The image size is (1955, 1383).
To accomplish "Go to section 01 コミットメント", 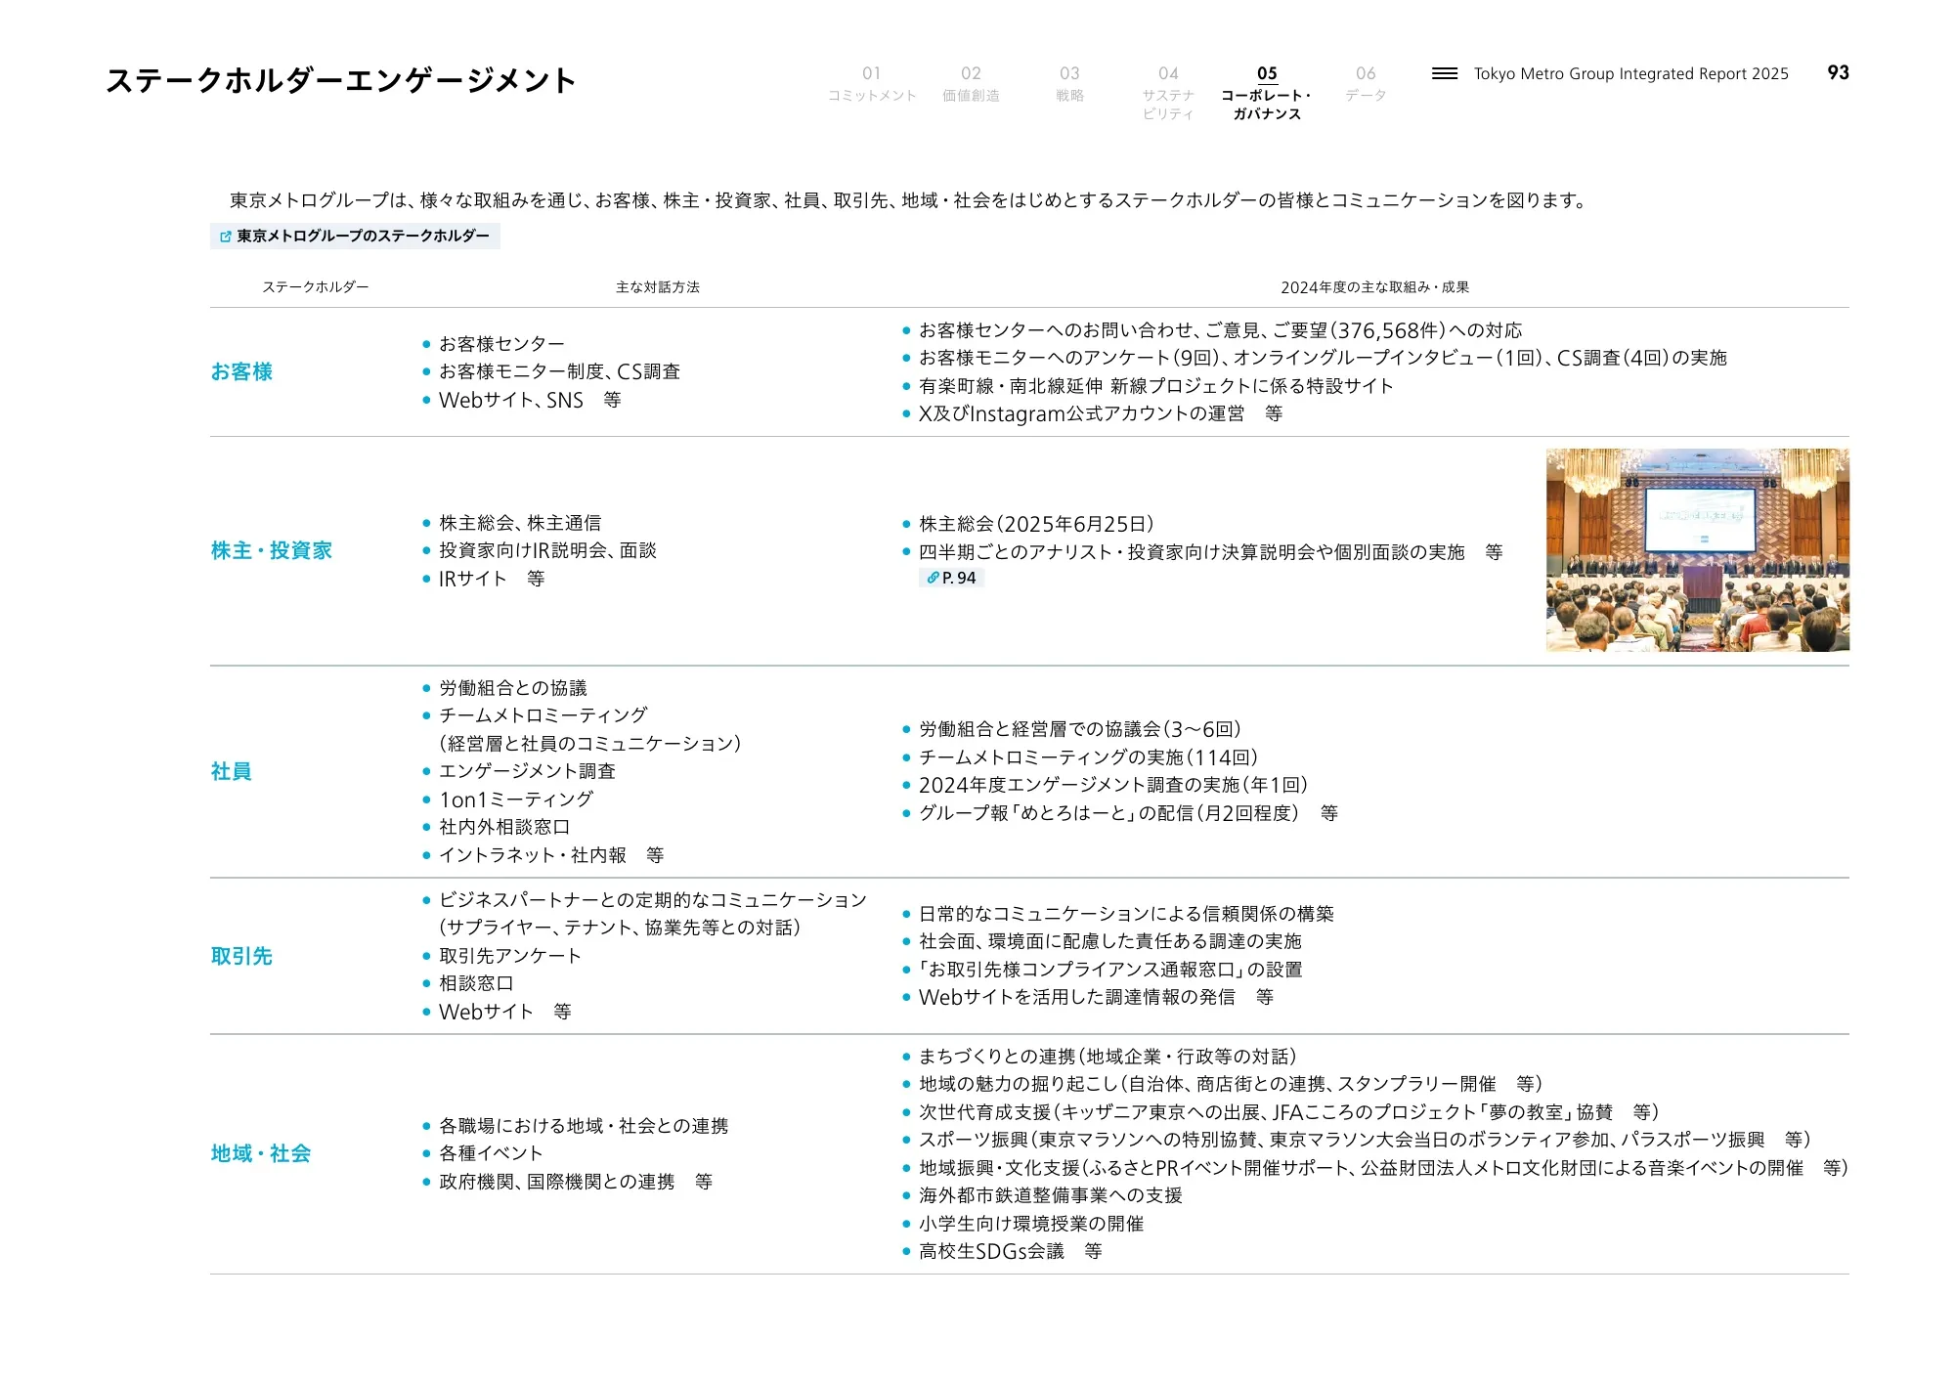I will click(871, 83).
